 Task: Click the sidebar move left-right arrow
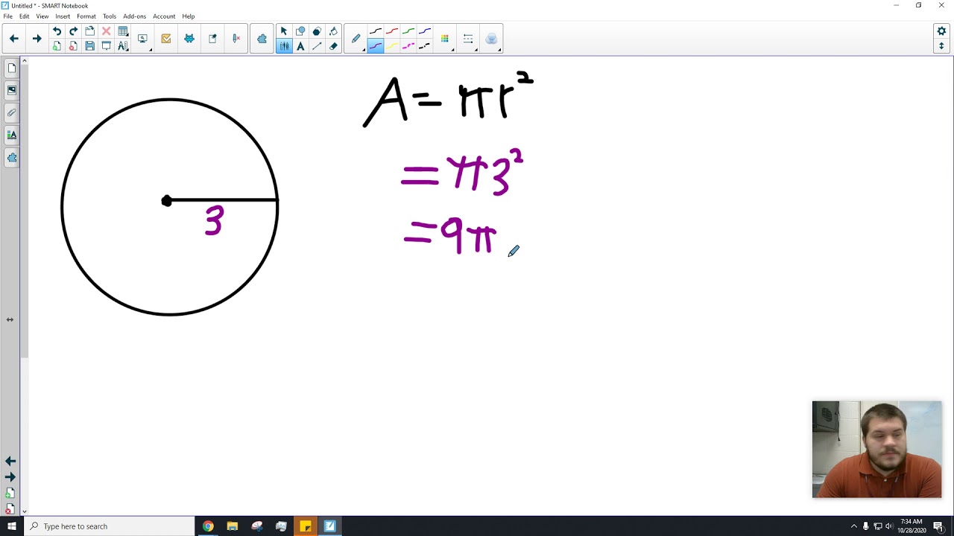(10, 319)
